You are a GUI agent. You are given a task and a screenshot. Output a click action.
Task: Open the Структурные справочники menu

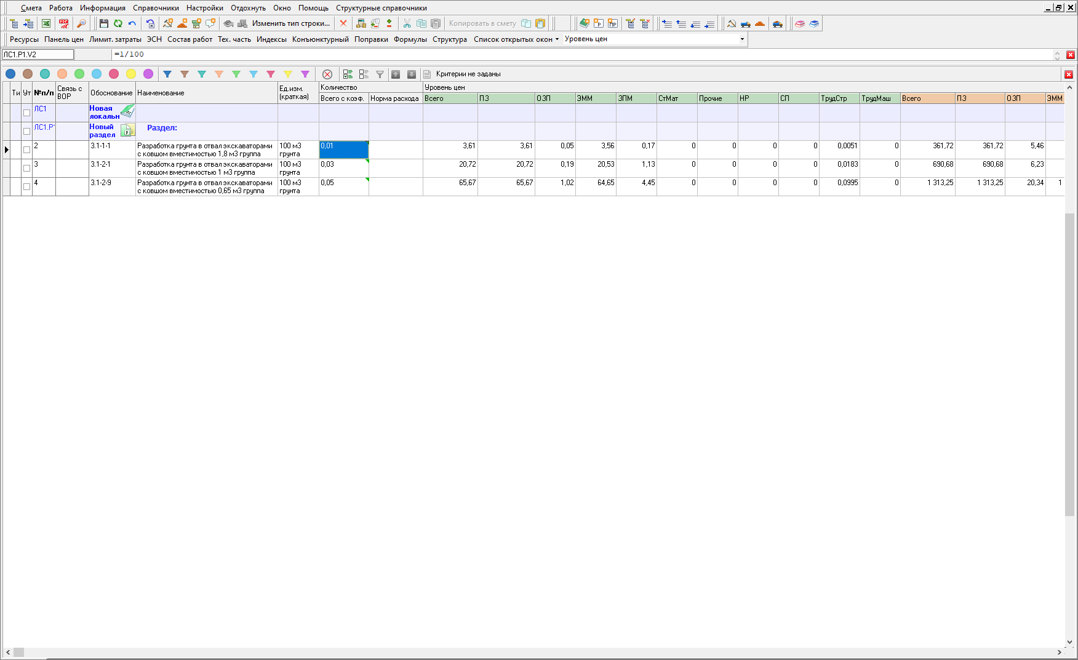point(381,8)
